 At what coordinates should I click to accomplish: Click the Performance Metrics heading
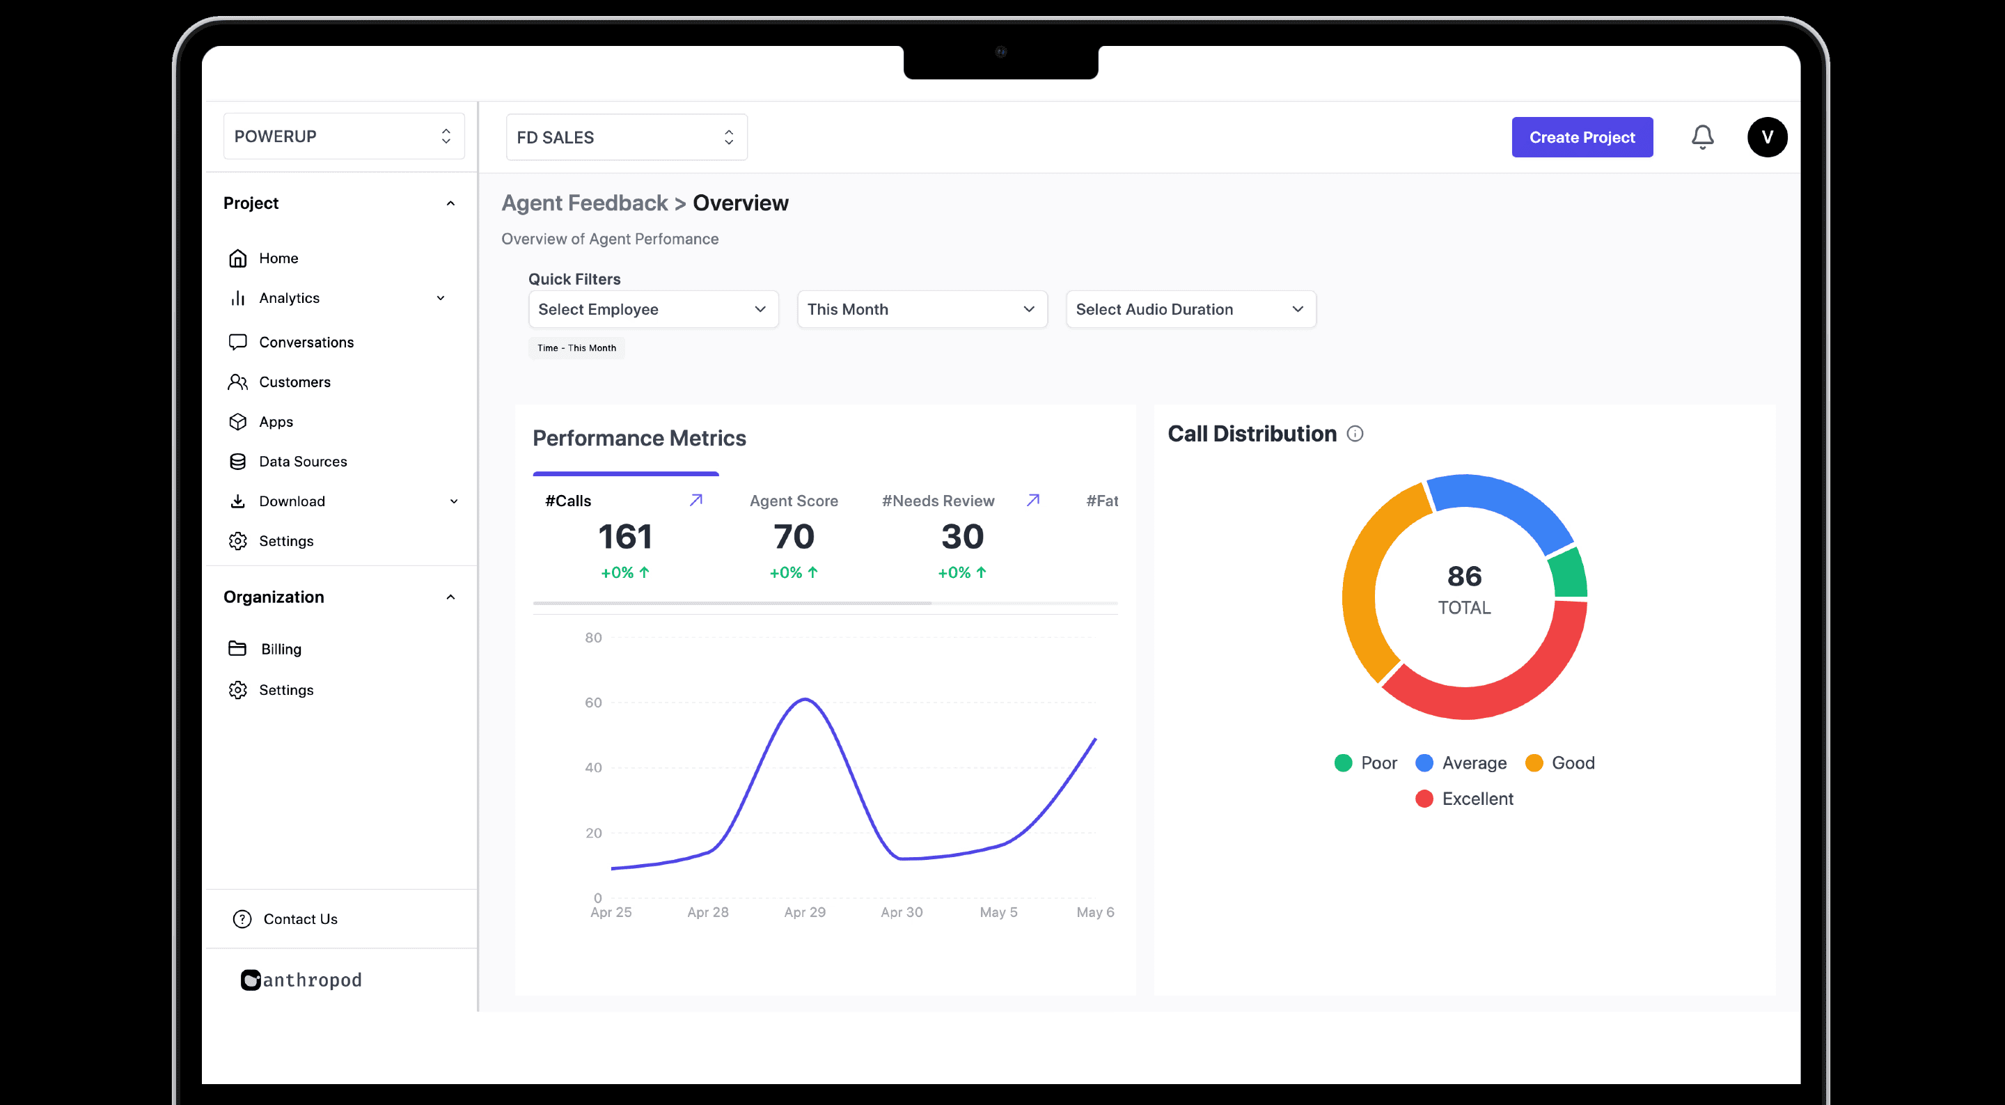click(639, 438)
